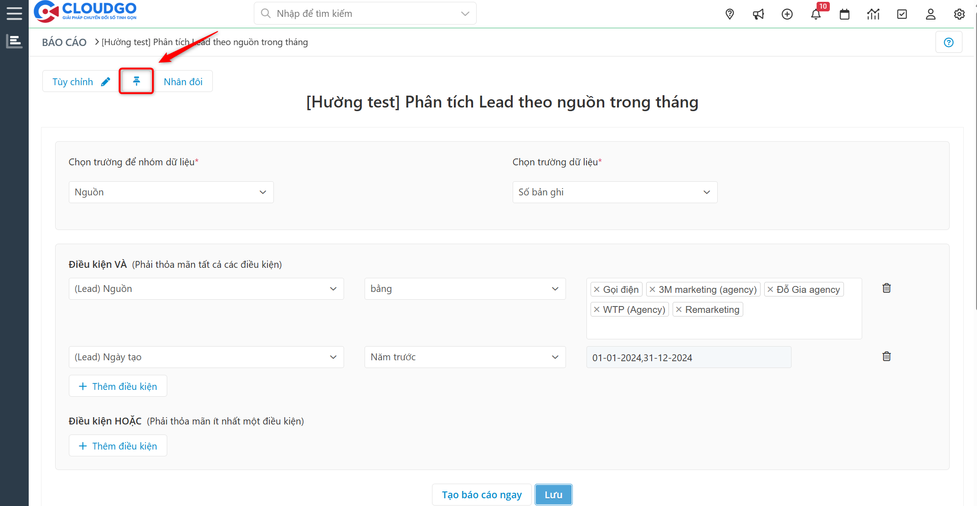
Task: Click the quick create plus icon
Action: (787, 14)
